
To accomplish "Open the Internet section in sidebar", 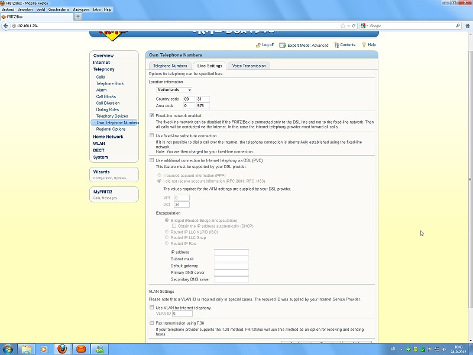I will [x=101, y=63].
